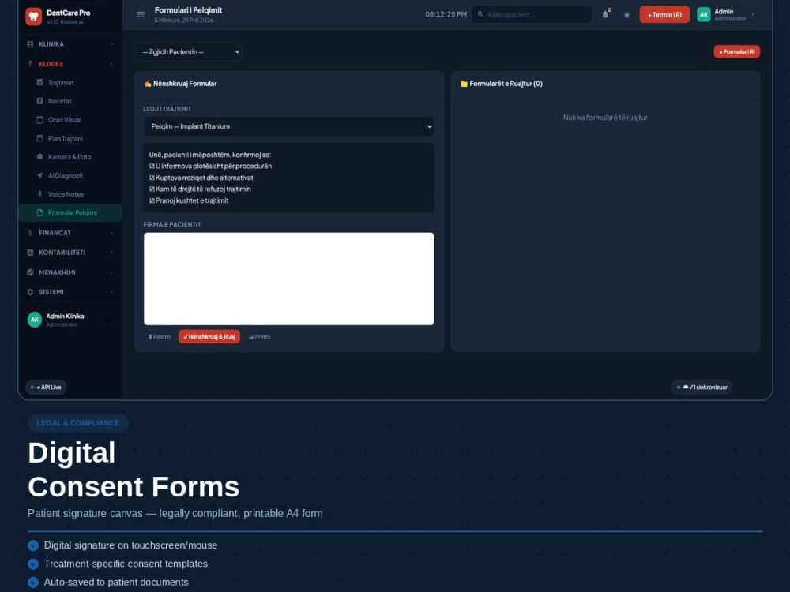Click the Voice Notes microphone icon
The image size is (790, 592).
pyautogui.click(x=39, y=194)
